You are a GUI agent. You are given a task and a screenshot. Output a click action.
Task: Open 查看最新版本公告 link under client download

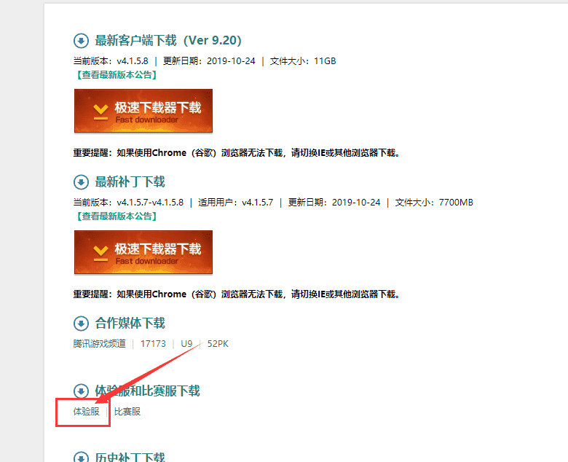[x=117, y=75]
